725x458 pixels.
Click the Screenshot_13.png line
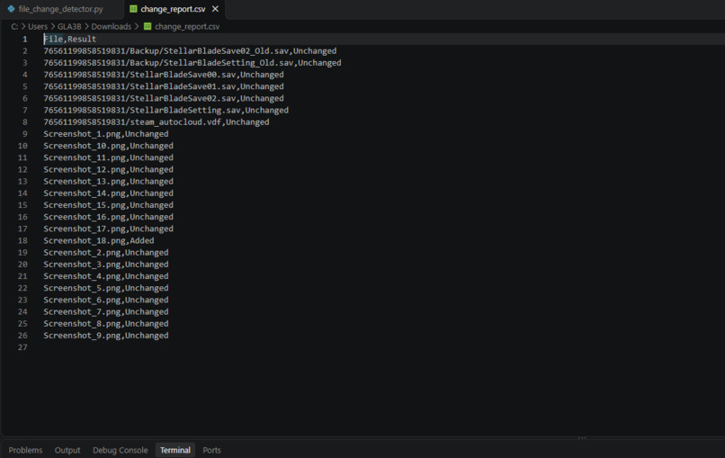pyautogui.click(x=108, y=182)
